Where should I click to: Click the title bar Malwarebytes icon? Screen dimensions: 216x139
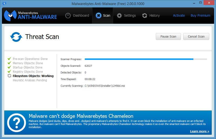point(4,4)
